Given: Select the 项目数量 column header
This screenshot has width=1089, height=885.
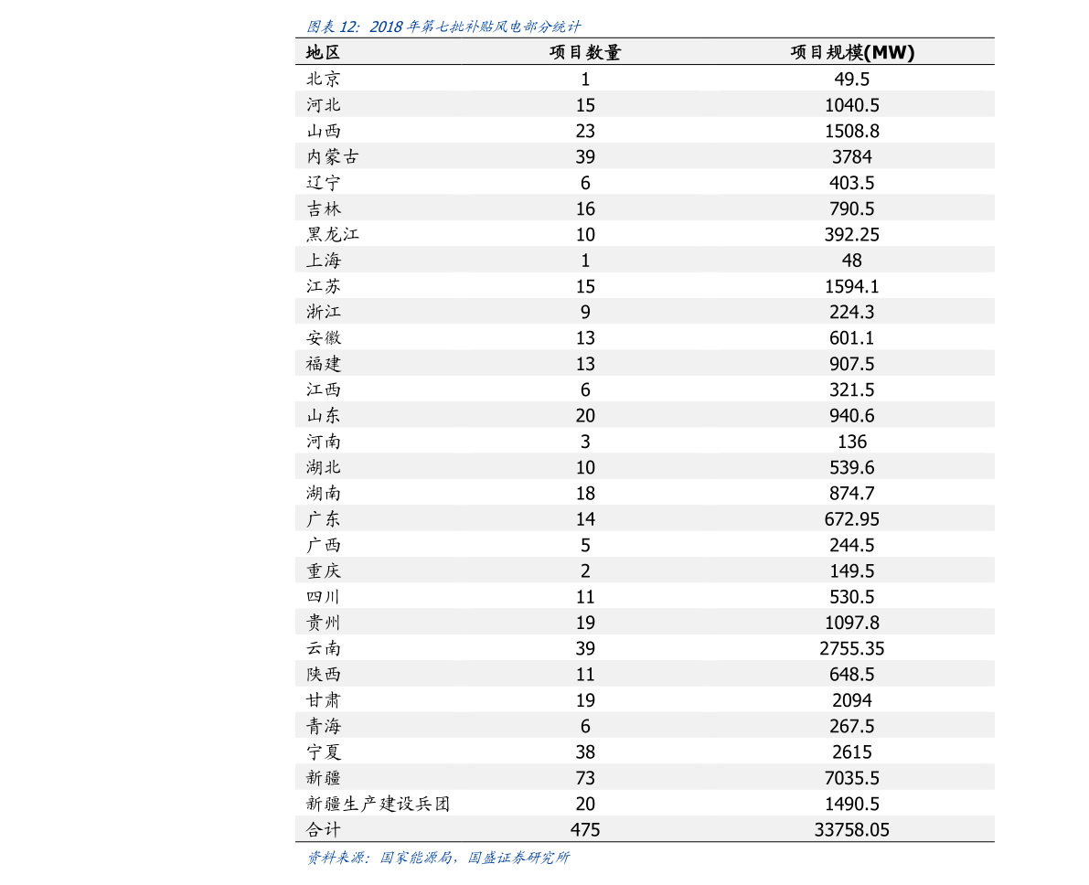Looking at the screenshot, I should click(585, 53).
